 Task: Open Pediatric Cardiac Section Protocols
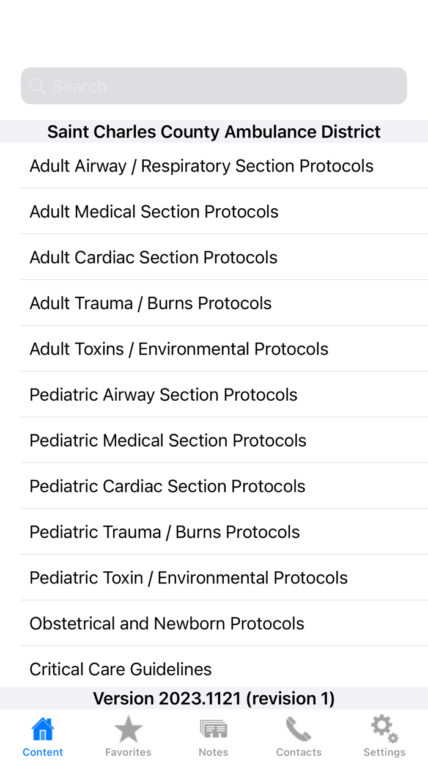pyautogui.click(x=168, y=486)
